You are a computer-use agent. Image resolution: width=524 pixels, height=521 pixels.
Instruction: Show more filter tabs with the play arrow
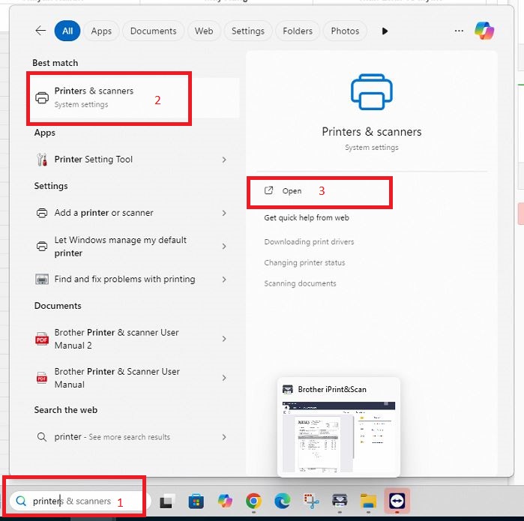point(385,31)
